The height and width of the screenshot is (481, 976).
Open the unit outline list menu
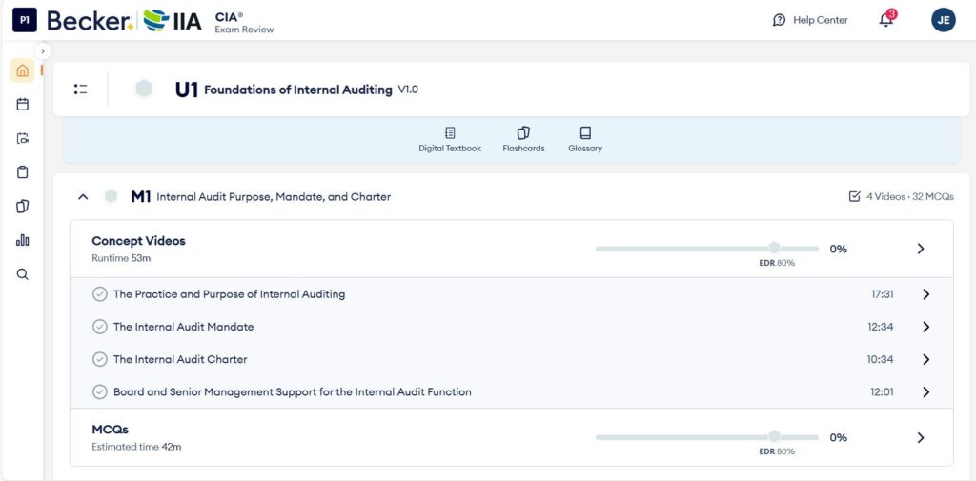tap(80, 90)
